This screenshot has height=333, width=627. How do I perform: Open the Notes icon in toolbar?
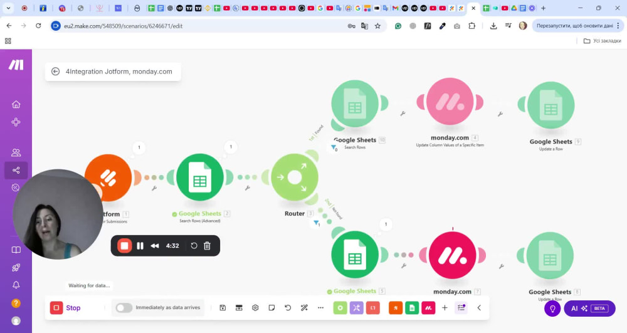tap(271, 308)
